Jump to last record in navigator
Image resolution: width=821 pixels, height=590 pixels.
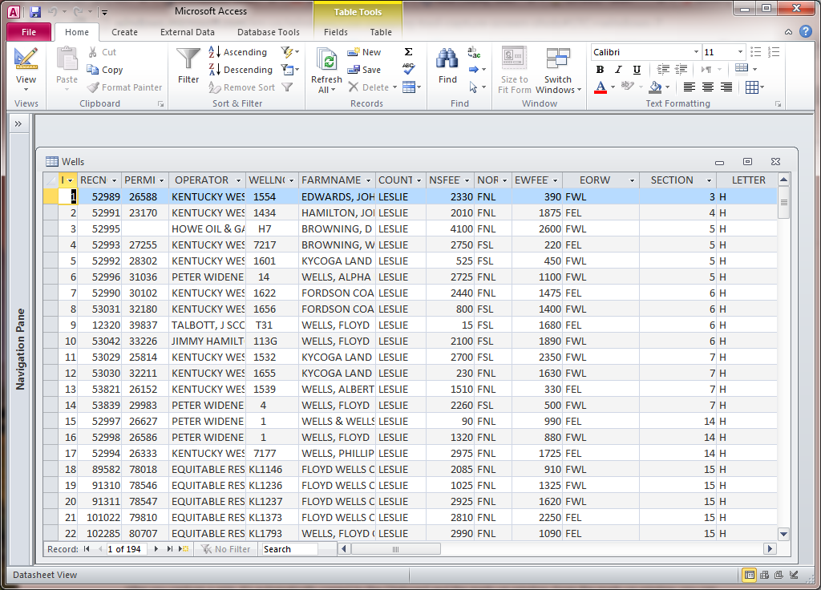(x=169, y=548)
